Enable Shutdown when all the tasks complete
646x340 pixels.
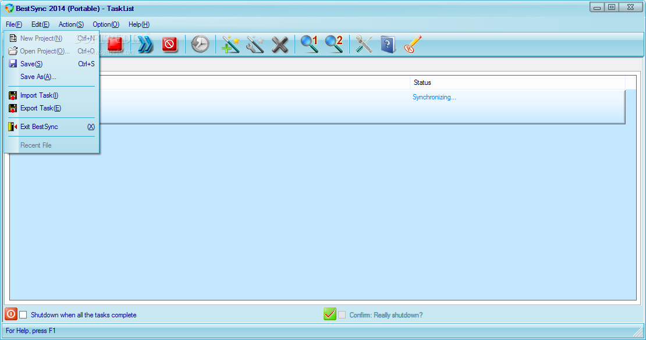click(23, 315)
